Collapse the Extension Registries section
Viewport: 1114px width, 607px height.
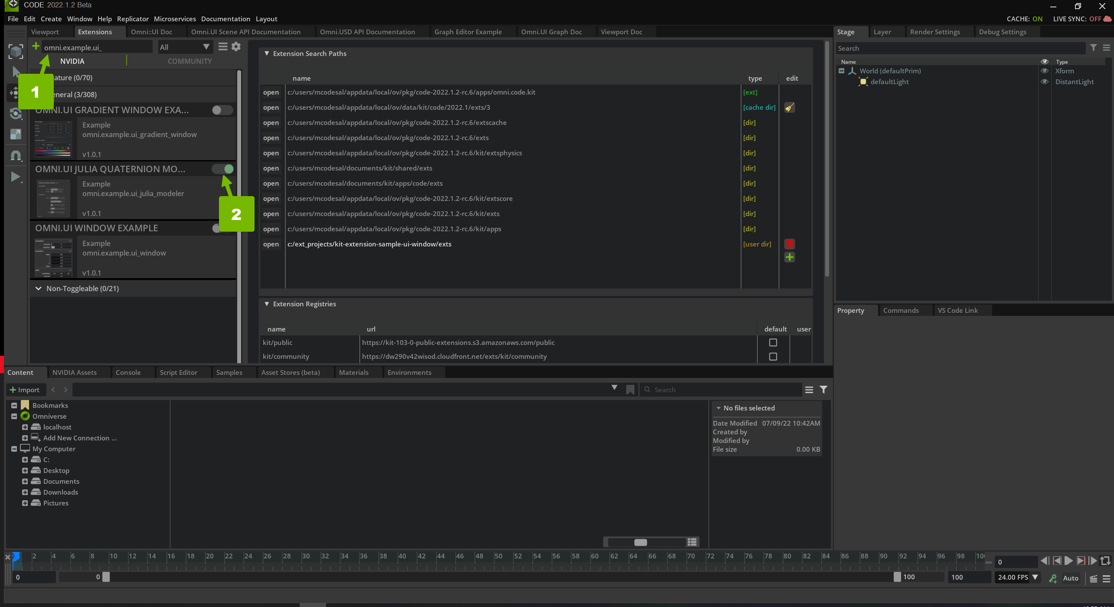pyautogui.click(x=267, y=304)
